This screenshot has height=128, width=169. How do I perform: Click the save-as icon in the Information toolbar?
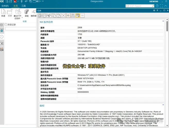tap(40, 15)
